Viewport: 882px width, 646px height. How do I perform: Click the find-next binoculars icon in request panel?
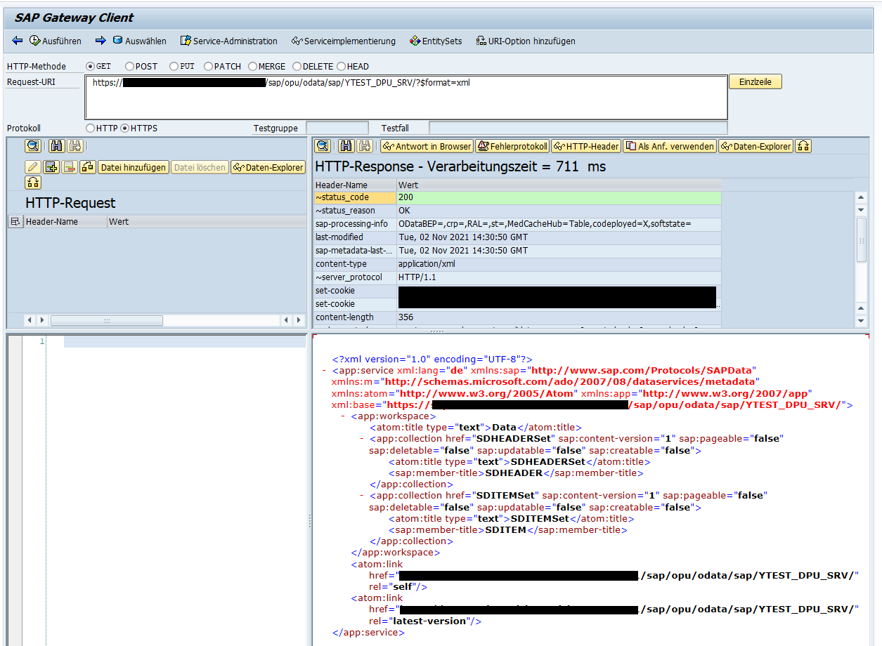point(75,146)
